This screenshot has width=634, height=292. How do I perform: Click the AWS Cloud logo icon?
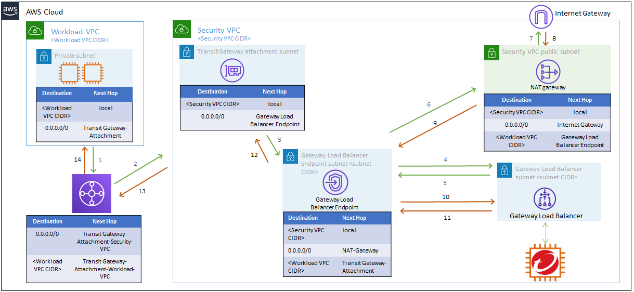click(x=10, y=11)
